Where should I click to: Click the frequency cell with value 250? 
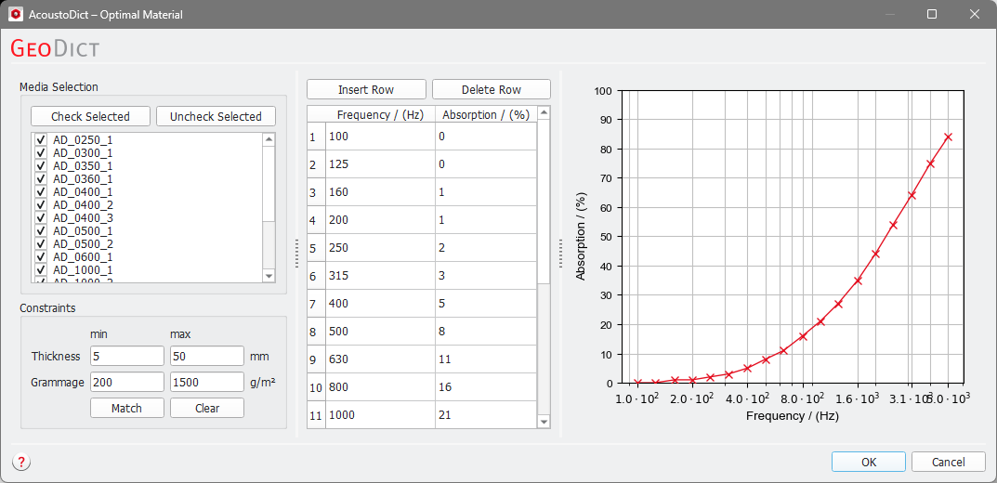pos(380,248)
